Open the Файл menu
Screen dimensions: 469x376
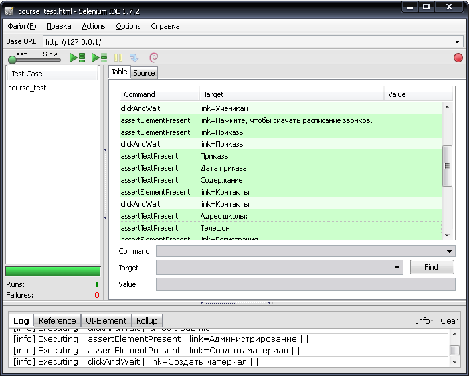tap(21, 26)
